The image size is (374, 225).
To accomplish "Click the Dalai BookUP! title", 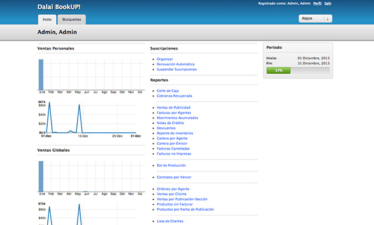I will (x=59, y=7).
